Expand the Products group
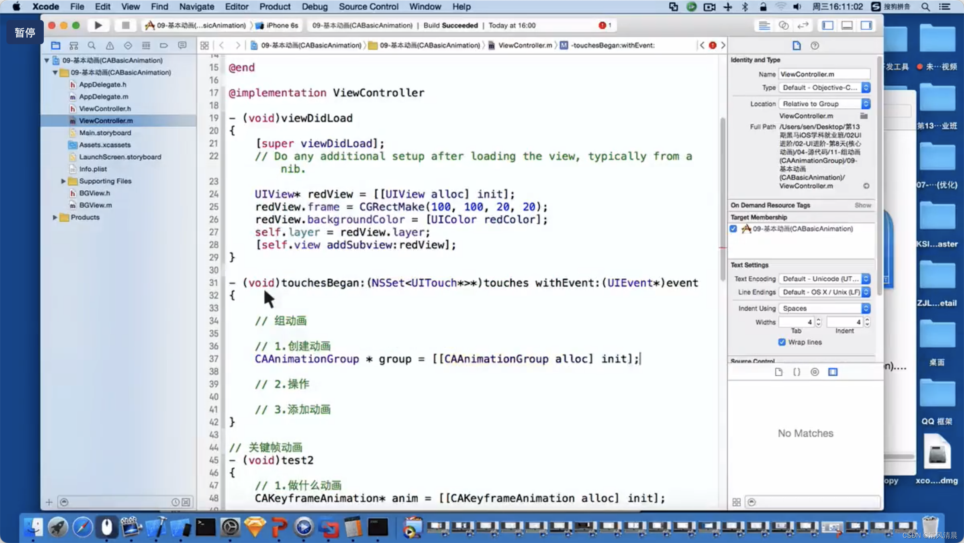The height and width of the screenshot is (543, 964). click(x=55, y=217)
